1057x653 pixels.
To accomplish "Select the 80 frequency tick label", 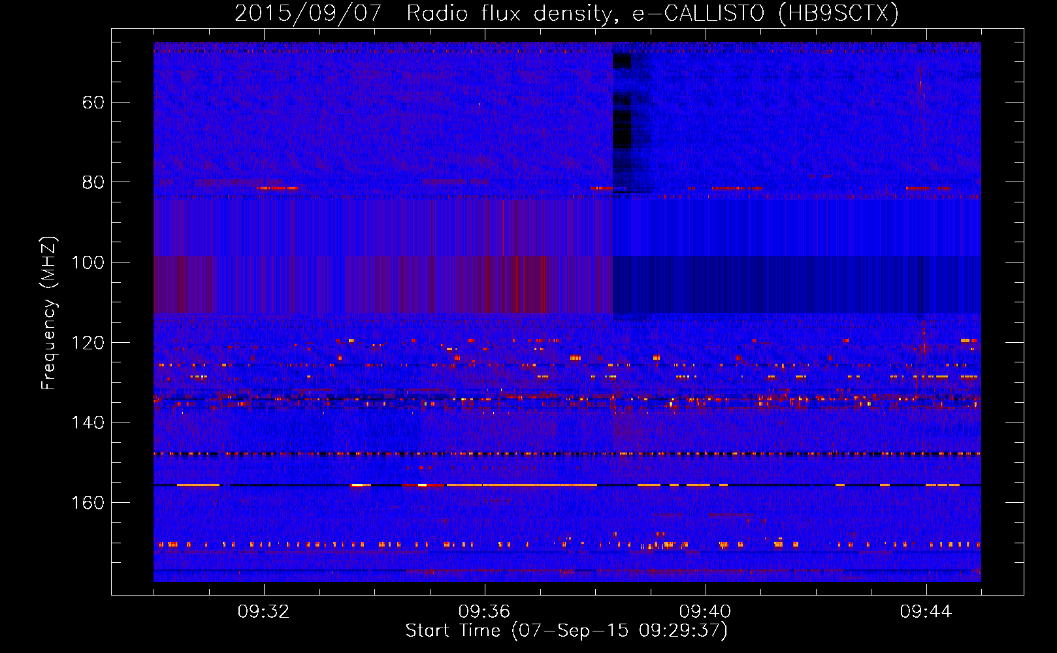I will [93, 182].
